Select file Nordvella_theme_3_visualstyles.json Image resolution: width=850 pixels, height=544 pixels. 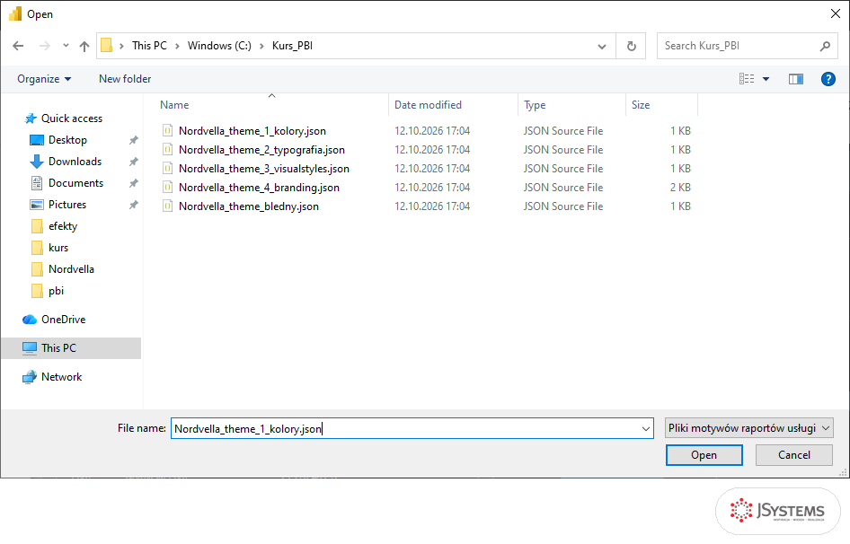click(264, 169)
